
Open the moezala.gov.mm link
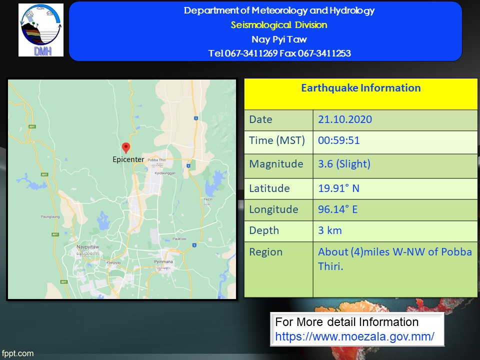tap(354, 336)
